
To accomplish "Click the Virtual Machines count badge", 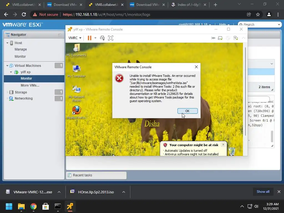I will pos(59,65).
